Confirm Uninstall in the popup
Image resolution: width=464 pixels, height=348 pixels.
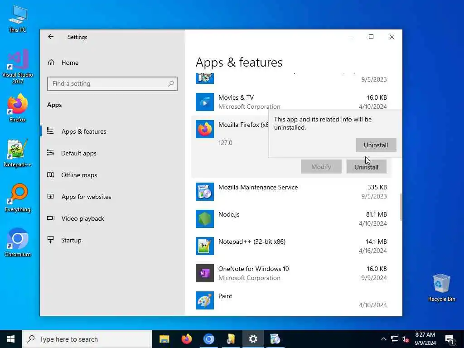click(x=376, y=145)
